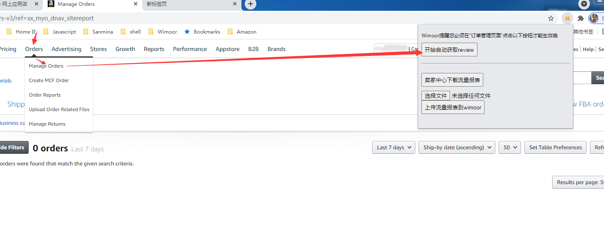604x245 pixels.
Task: Open the Brands navigation menu
Action: [x=277, y=49]
